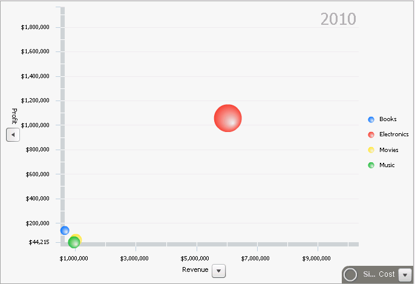
Task: Click the Profit axis title
Action: [15, 116]
